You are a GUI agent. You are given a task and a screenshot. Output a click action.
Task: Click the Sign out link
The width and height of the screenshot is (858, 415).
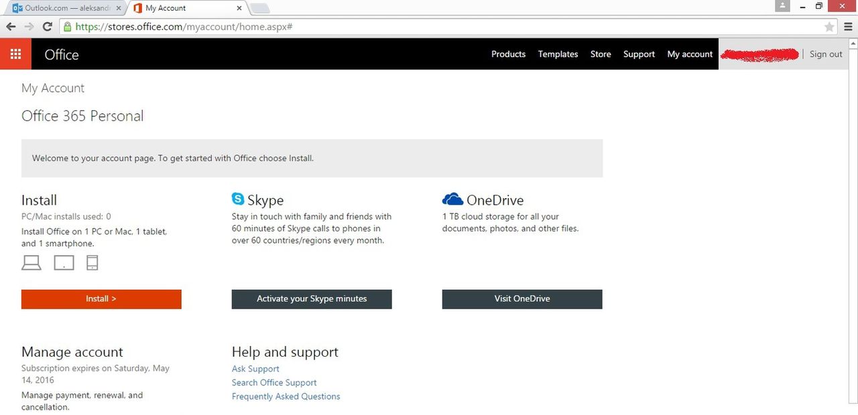point(826,54)
